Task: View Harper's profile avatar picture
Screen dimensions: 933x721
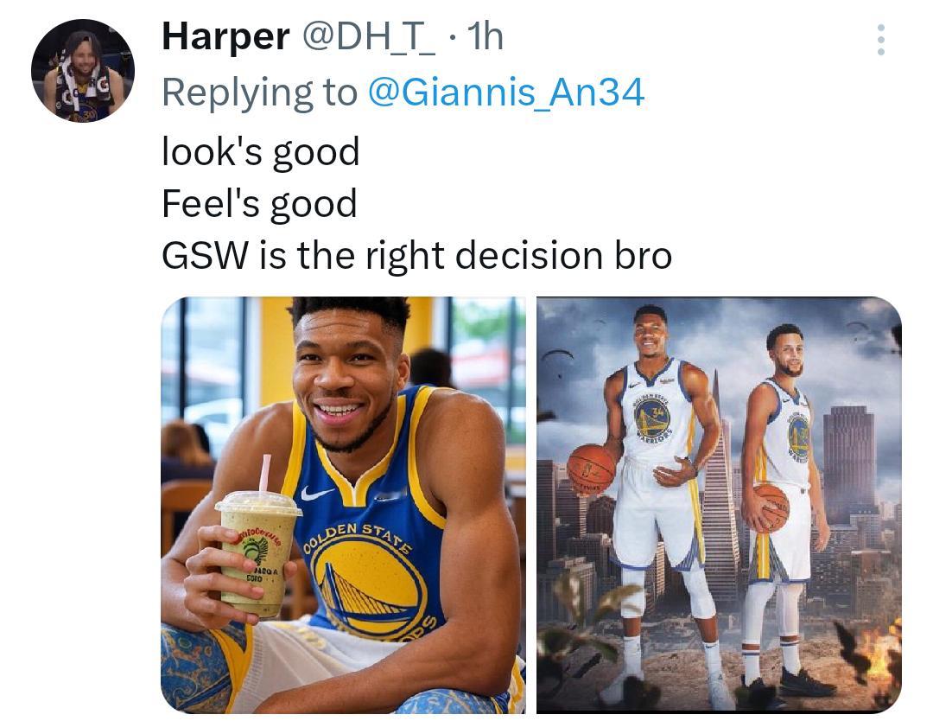Action: 83,70
